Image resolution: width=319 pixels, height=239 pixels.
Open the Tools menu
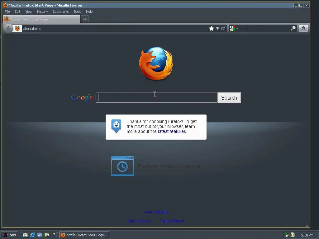(77, 12)
